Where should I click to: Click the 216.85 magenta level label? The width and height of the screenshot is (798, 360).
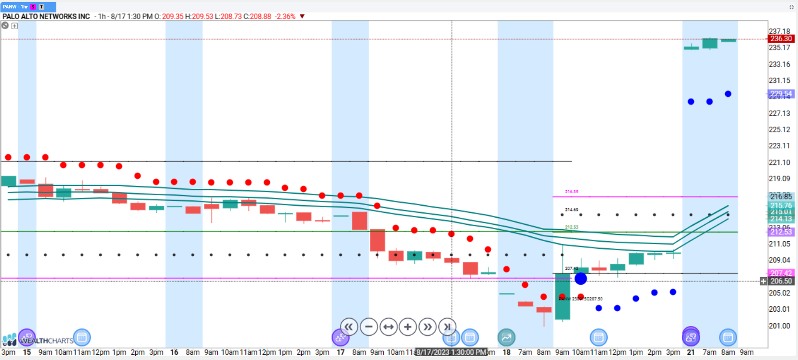pyautogui.click(x=571, y=192)
